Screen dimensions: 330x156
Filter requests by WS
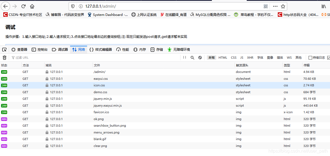tap(289, 58)
